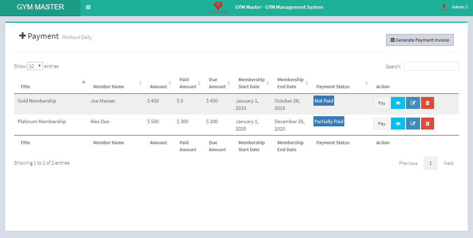
Task: Sort table by Member Name column
Action: [109, 86]
